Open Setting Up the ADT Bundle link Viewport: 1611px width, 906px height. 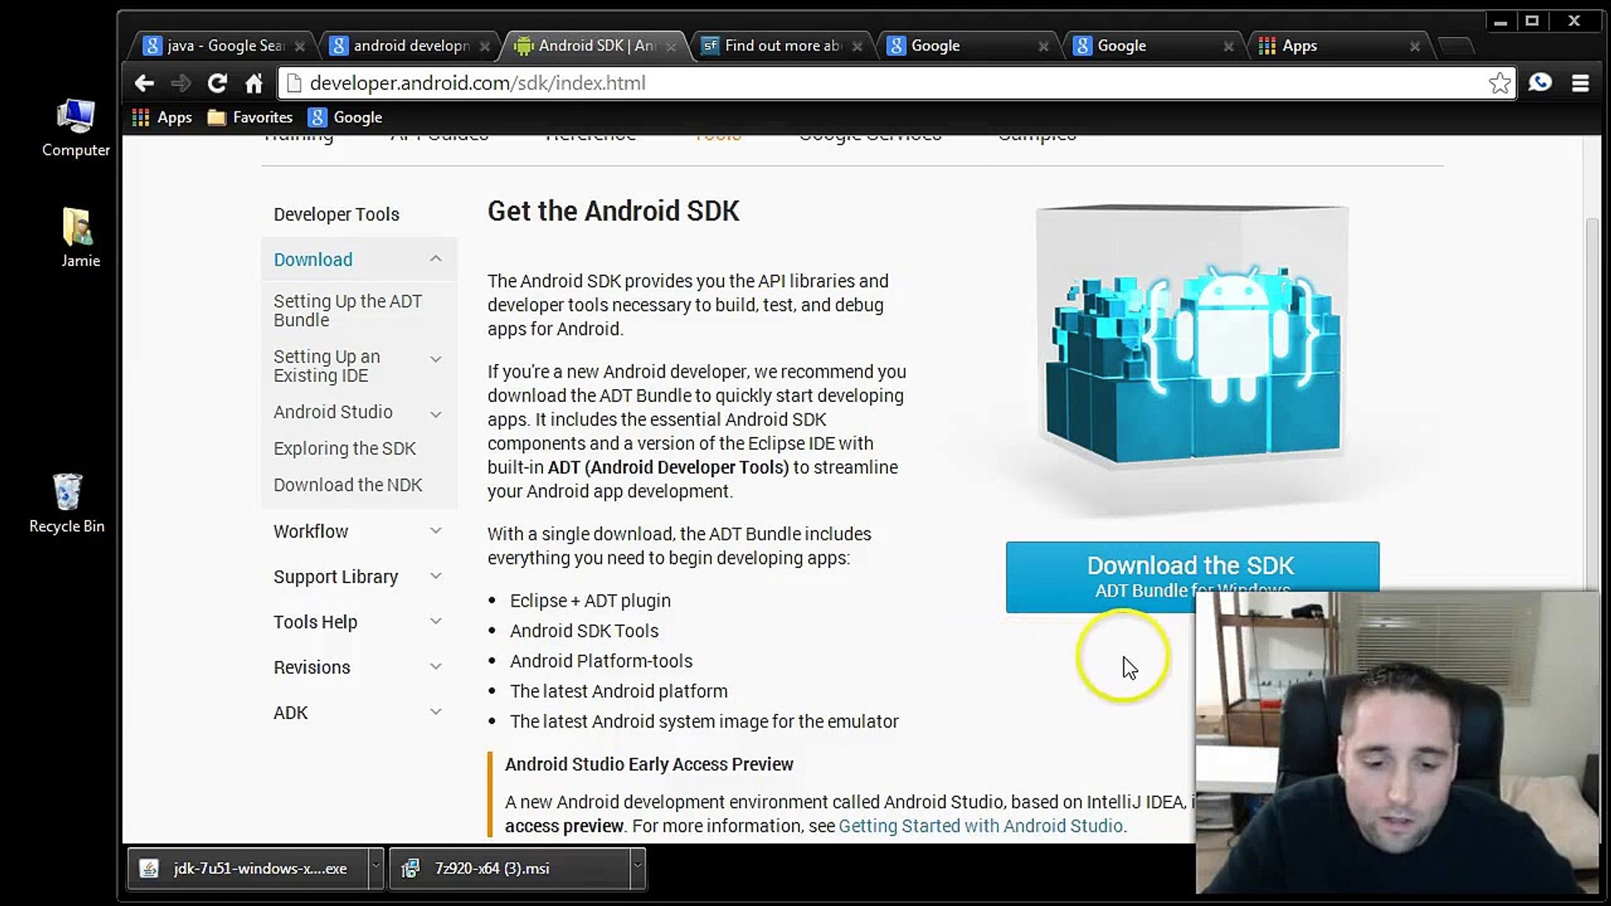coord(347,310)
